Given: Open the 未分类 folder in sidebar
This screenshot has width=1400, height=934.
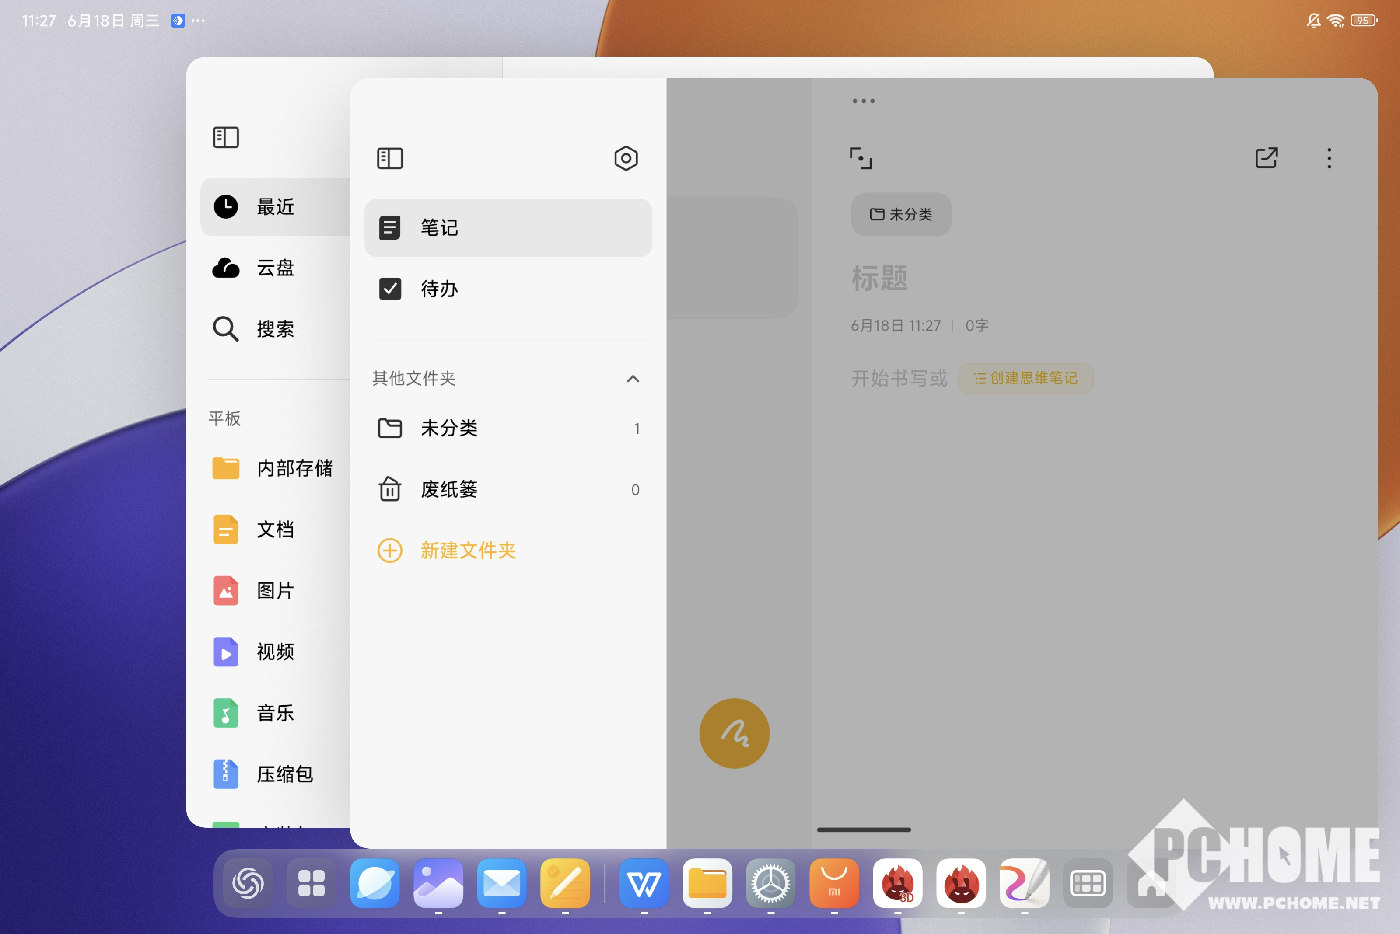Looking at the screenshot, I should 508,428.
